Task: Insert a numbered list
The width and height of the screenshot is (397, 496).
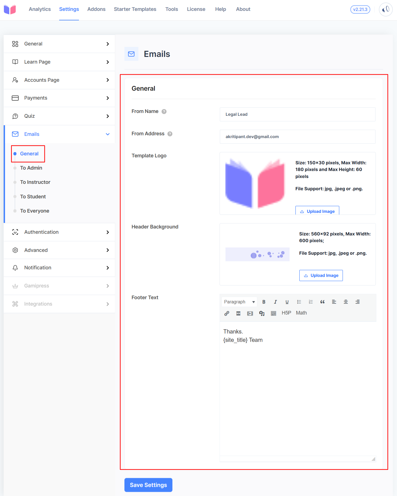Action: 311,302
